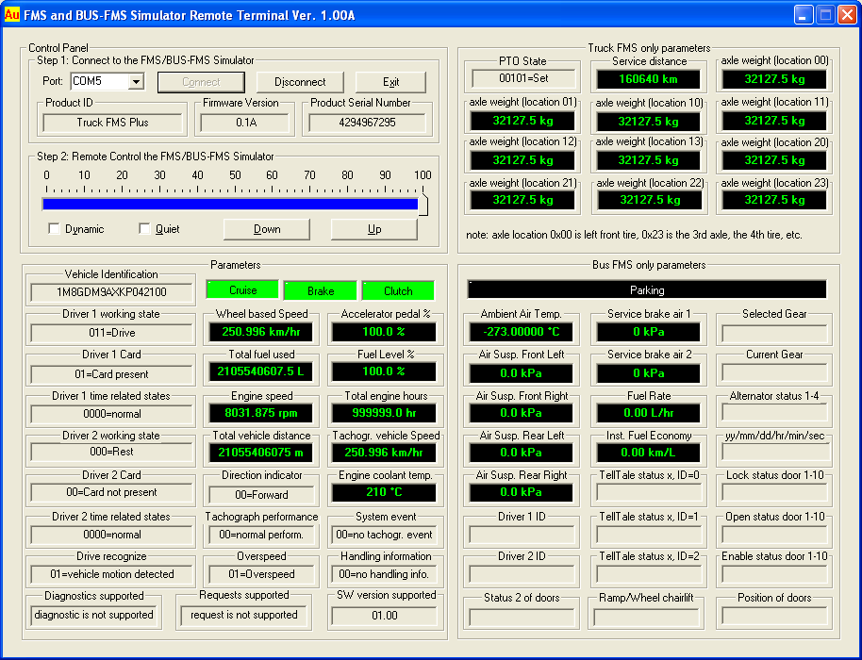The width and height of the screenshot is (862, 660).
Task: Click the Vehicle Identification field
Action: tap(111, 291)
